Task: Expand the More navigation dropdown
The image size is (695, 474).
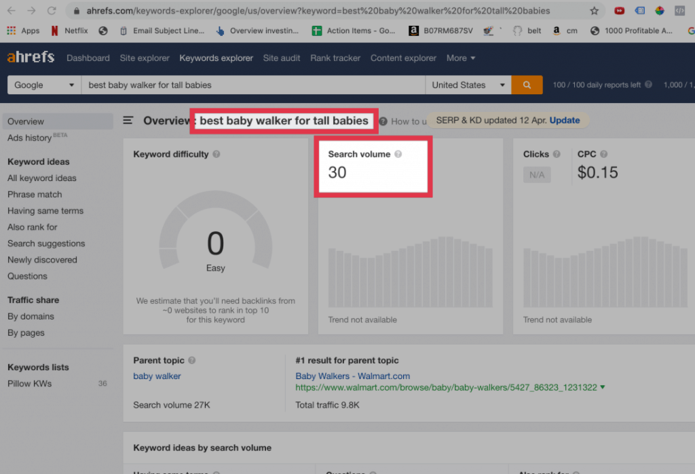Action: click(x=461, y=58)
